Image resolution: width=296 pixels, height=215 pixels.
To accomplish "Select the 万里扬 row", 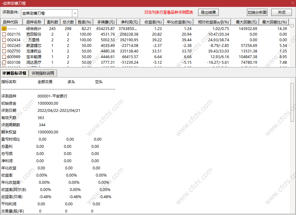I will (145, 40).
